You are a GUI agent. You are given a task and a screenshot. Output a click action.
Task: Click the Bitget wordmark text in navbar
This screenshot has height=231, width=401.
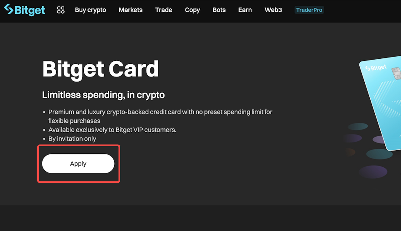30,10
